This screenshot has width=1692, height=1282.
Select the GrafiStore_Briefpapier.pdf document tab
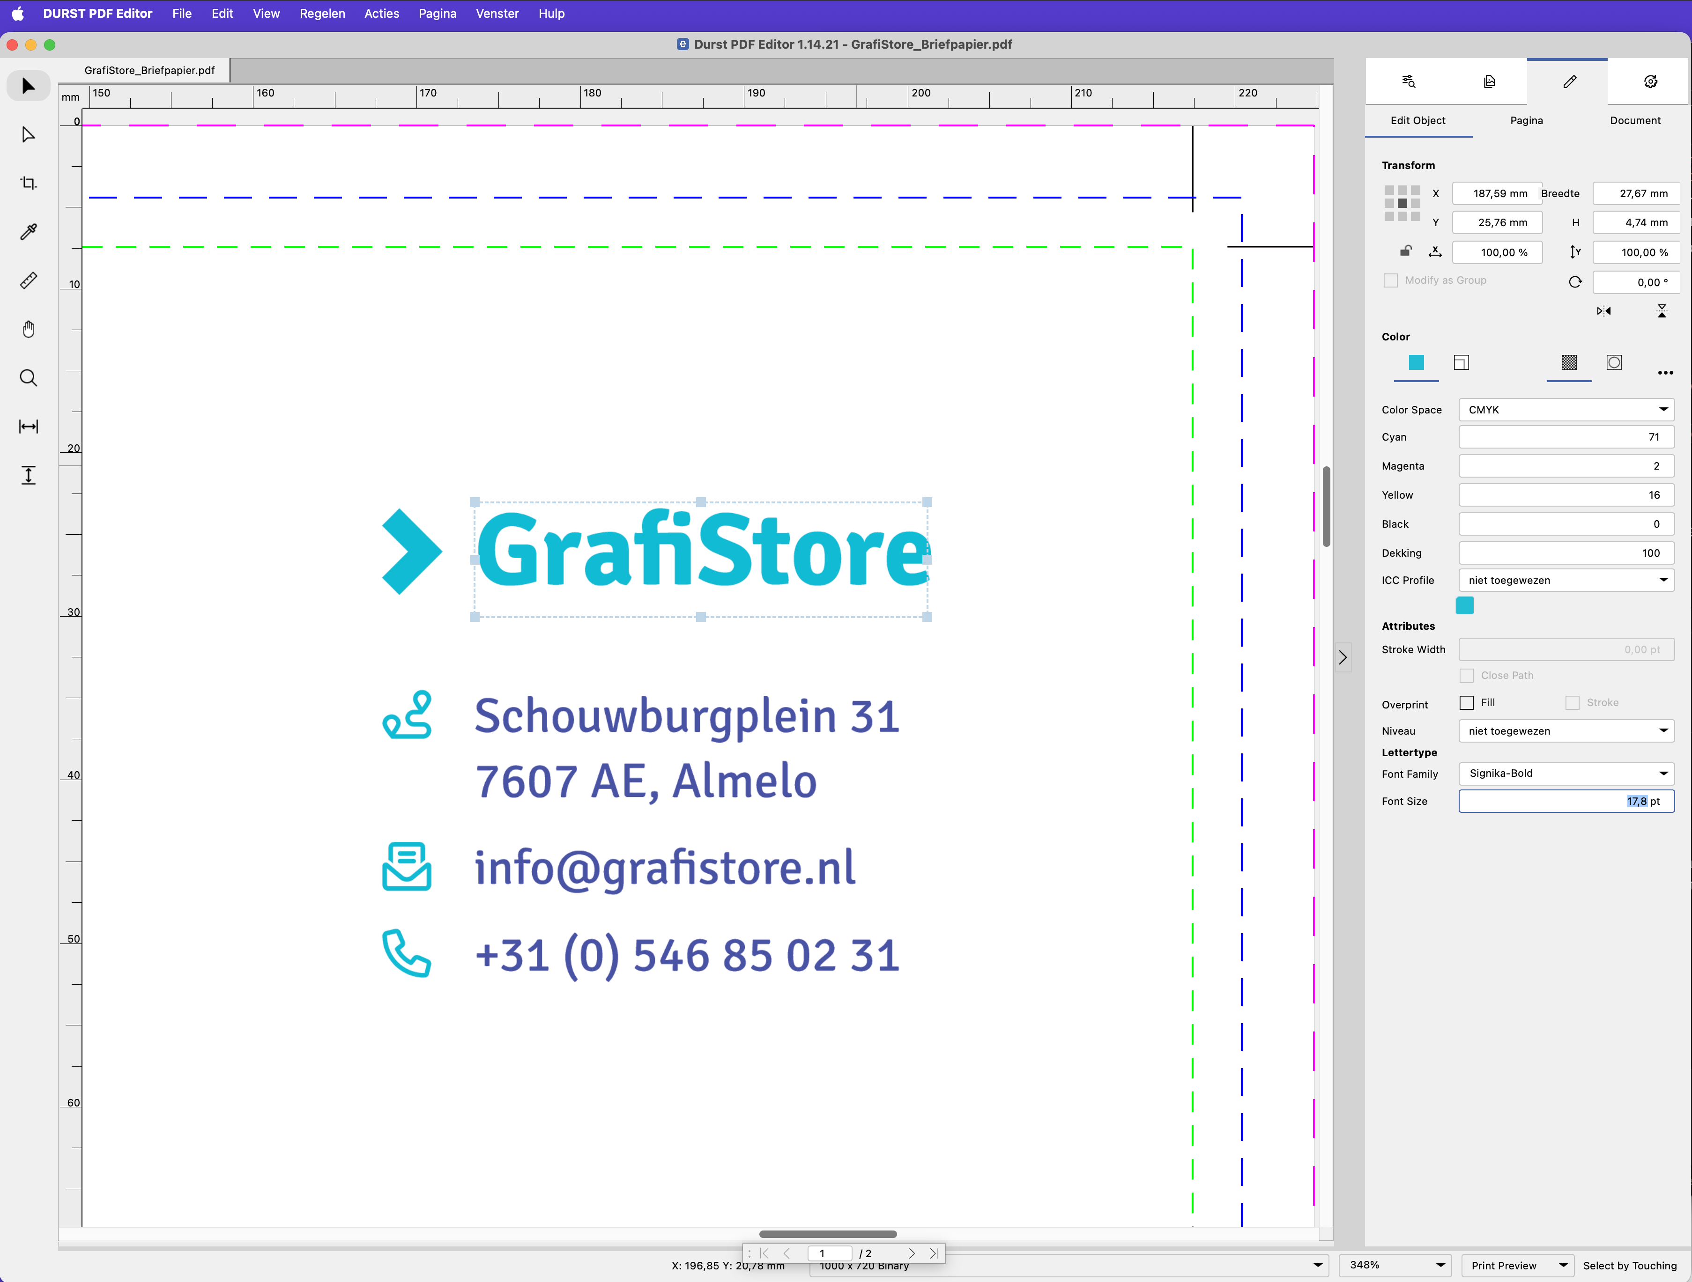click(149, 70)
